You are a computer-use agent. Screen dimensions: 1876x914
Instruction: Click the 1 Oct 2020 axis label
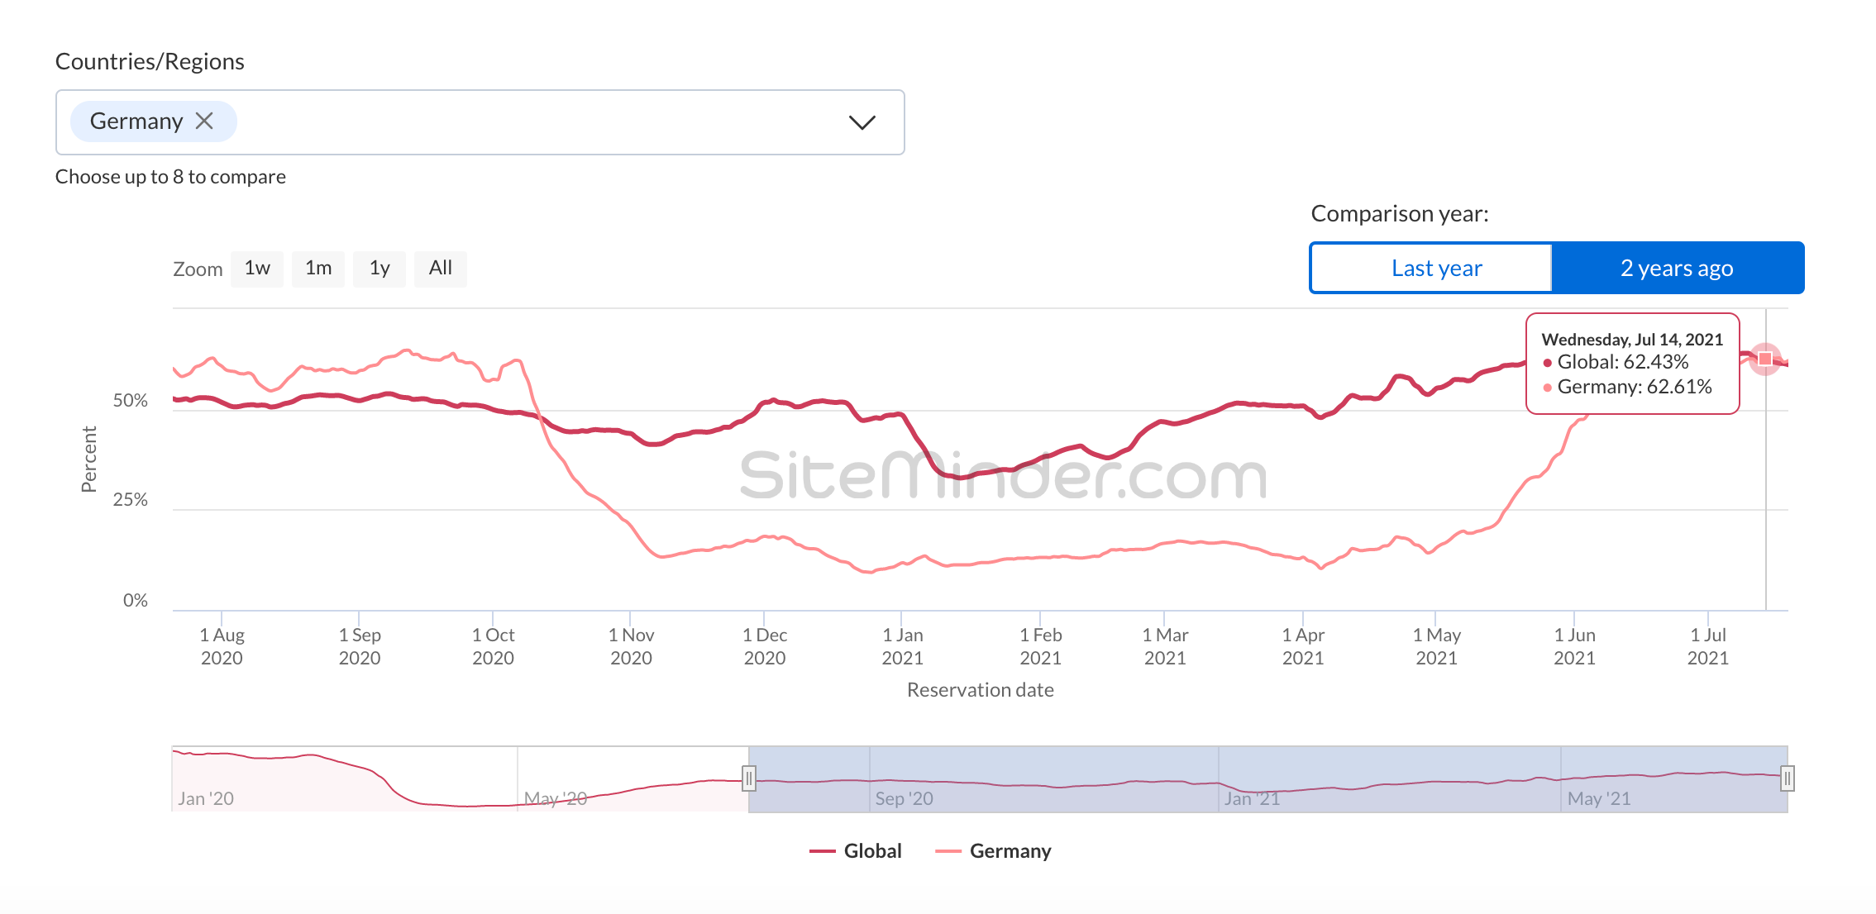point(493,646)
